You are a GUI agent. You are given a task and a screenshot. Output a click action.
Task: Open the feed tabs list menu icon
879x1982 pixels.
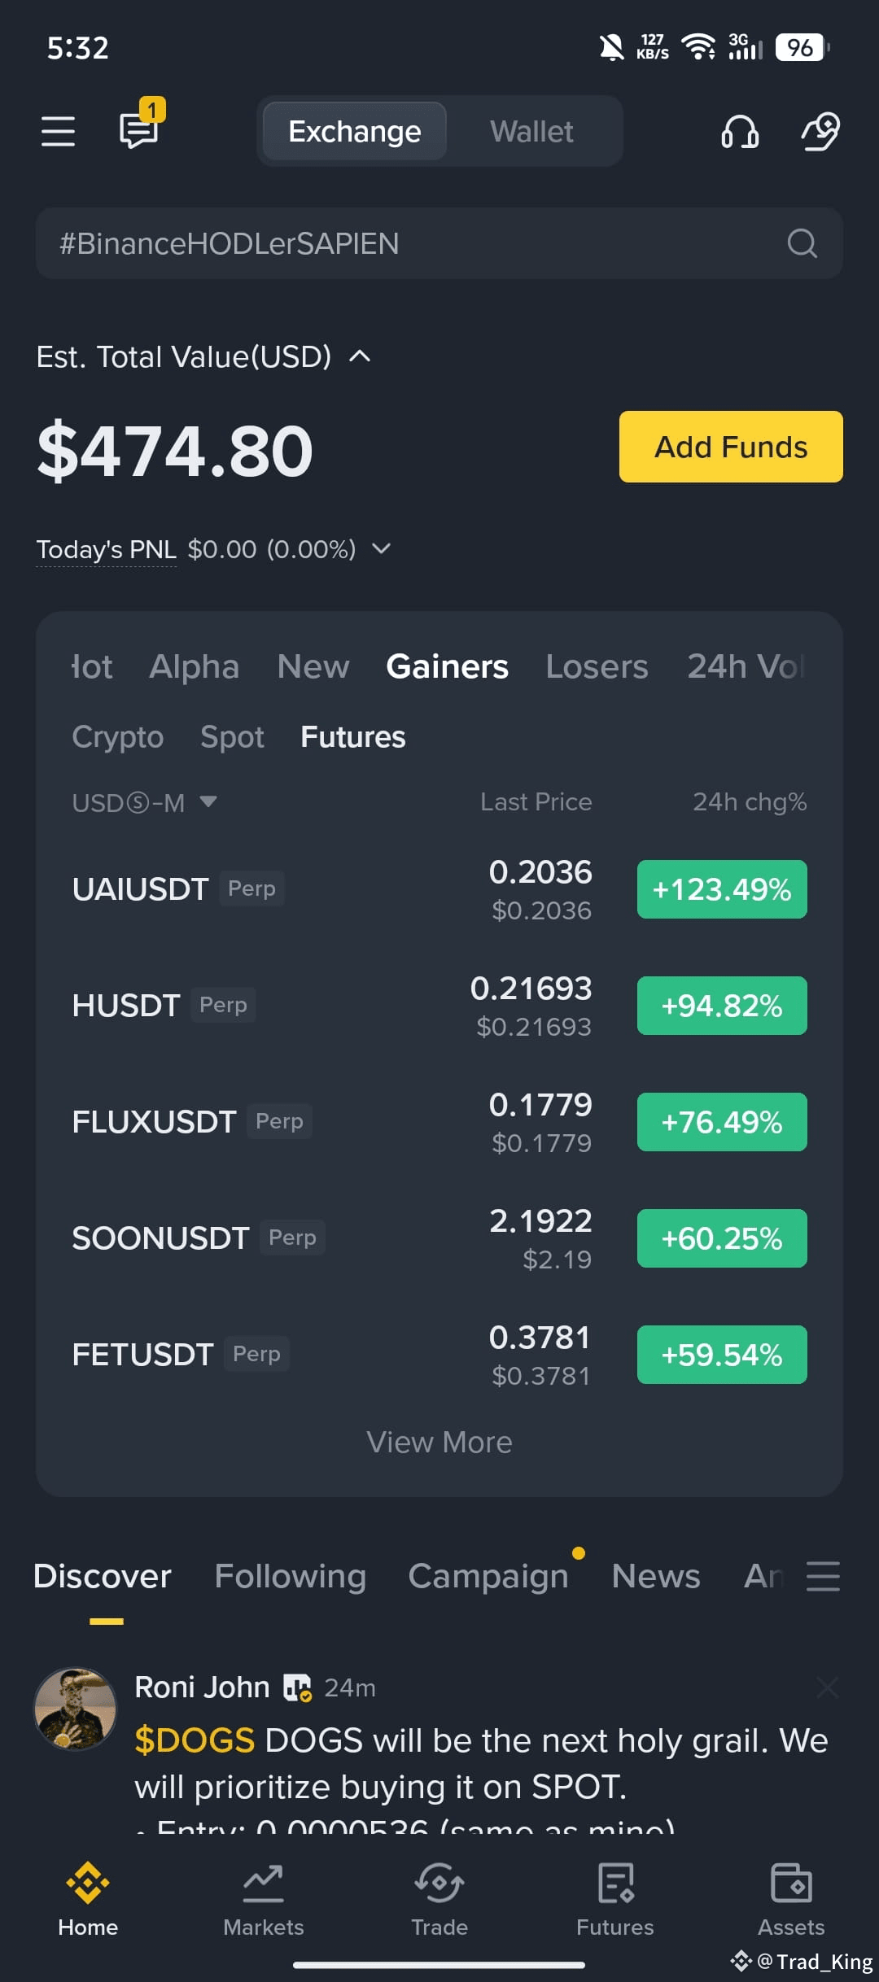click(x=823, y=1576)
